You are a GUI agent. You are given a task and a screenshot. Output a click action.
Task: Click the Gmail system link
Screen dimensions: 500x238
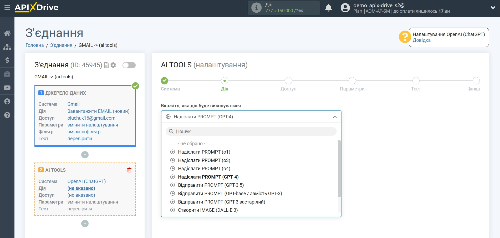[73, 104]
